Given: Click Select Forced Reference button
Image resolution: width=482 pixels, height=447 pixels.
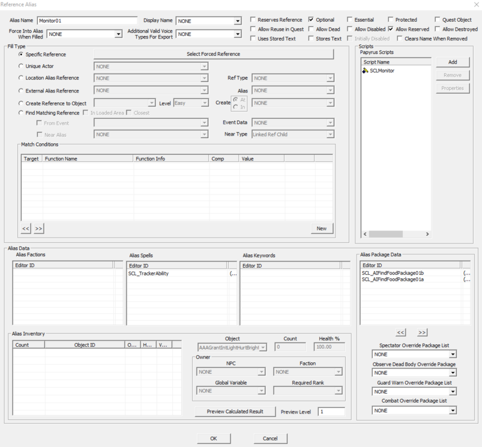Looking at the screenshot, I should (x=213, y=54).
